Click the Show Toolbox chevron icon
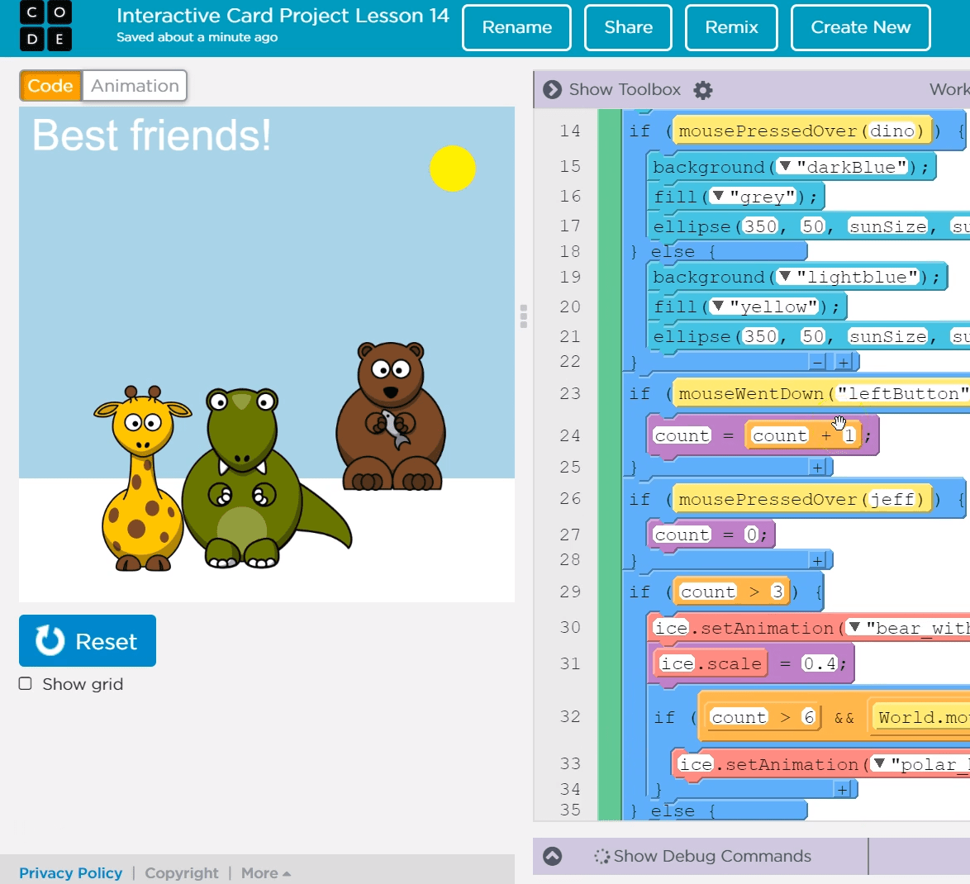The width and height of the screenshot is (970, 884). [551, 90]
